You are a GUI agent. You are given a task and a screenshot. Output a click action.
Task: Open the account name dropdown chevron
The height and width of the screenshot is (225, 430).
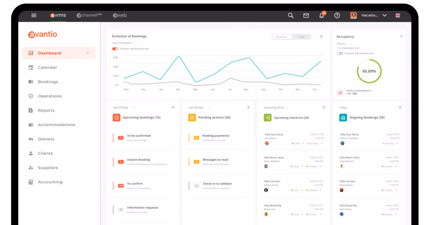coord(384,15)
